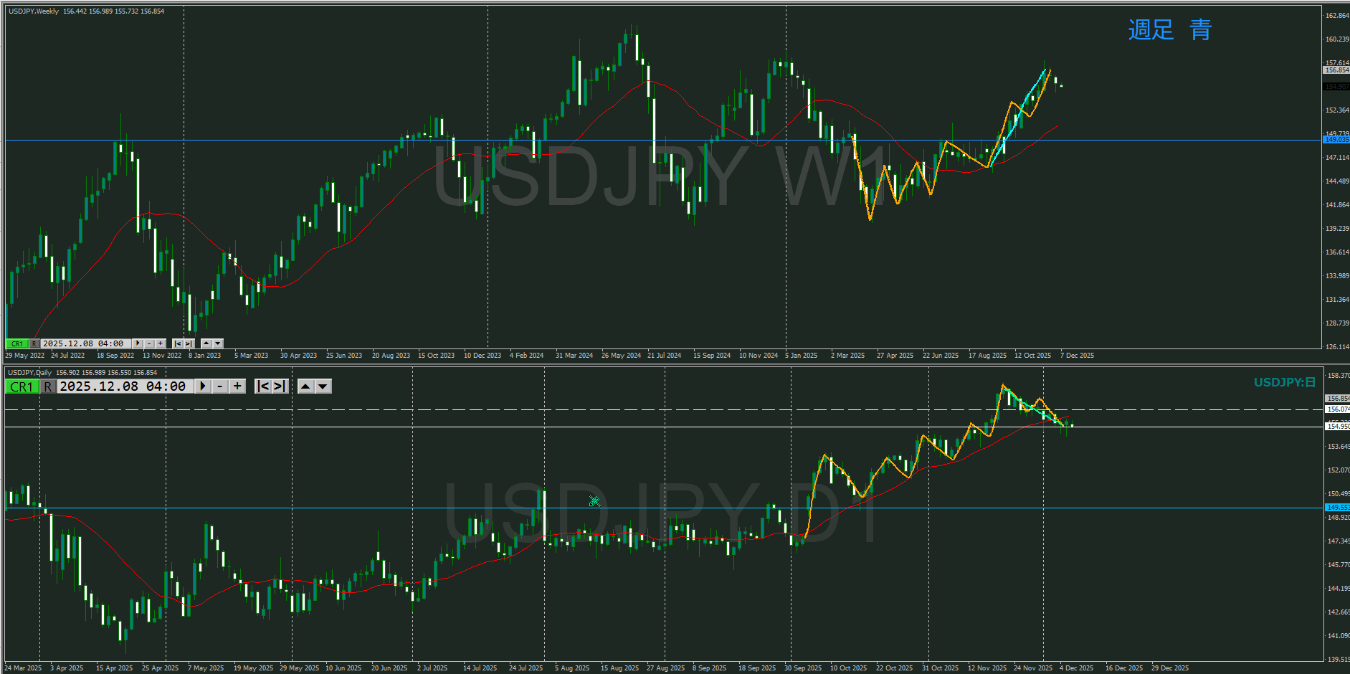Viewport: 1350px width, 674px height.
Task: Toggle gray R button in Daily chart
Action: pyautogui.click(x=47, y=386)
